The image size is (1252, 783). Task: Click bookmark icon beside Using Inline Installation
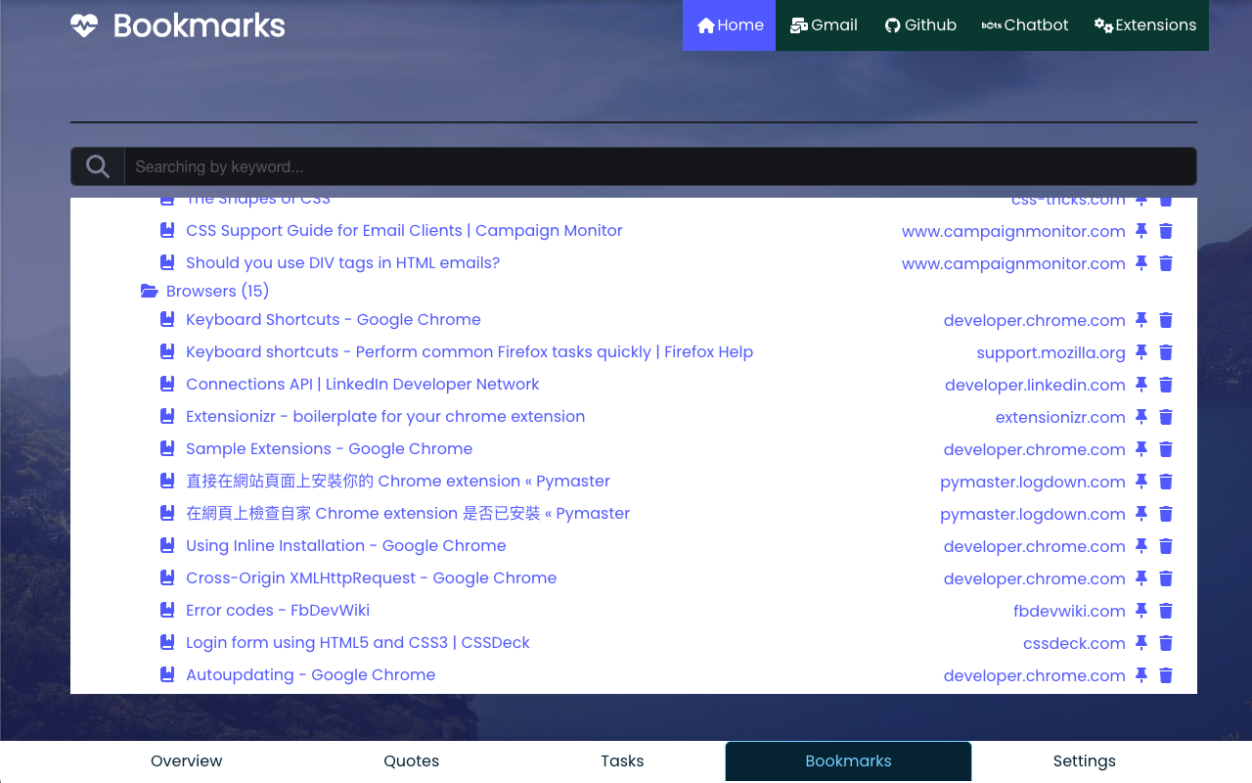pyautogui.click(x=167, y=546)
